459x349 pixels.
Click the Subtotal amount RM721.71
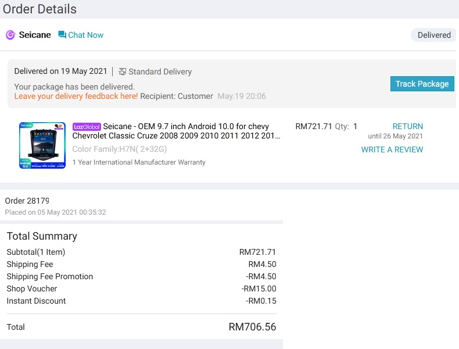pyautogui.click(x=257, y=252)
